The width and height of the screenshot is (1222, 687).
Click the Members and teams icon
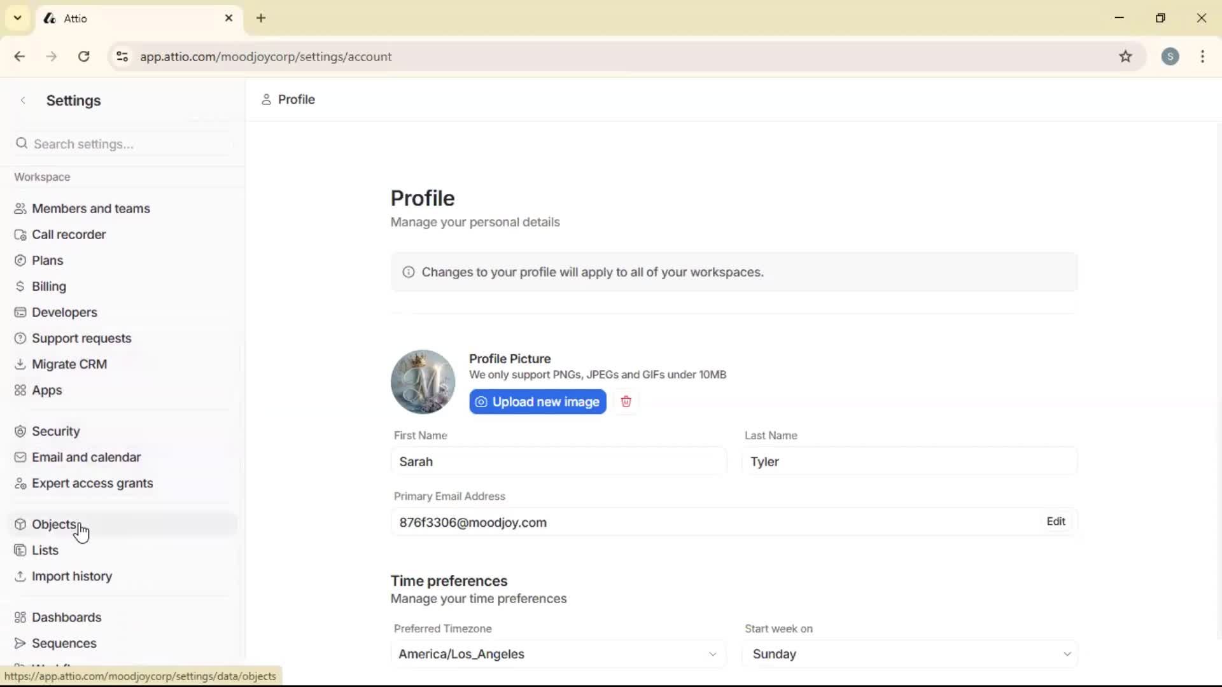(20, 209)
